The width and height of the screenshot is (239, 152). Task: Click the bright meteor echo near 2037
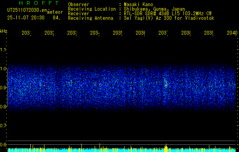click(166, 84)
